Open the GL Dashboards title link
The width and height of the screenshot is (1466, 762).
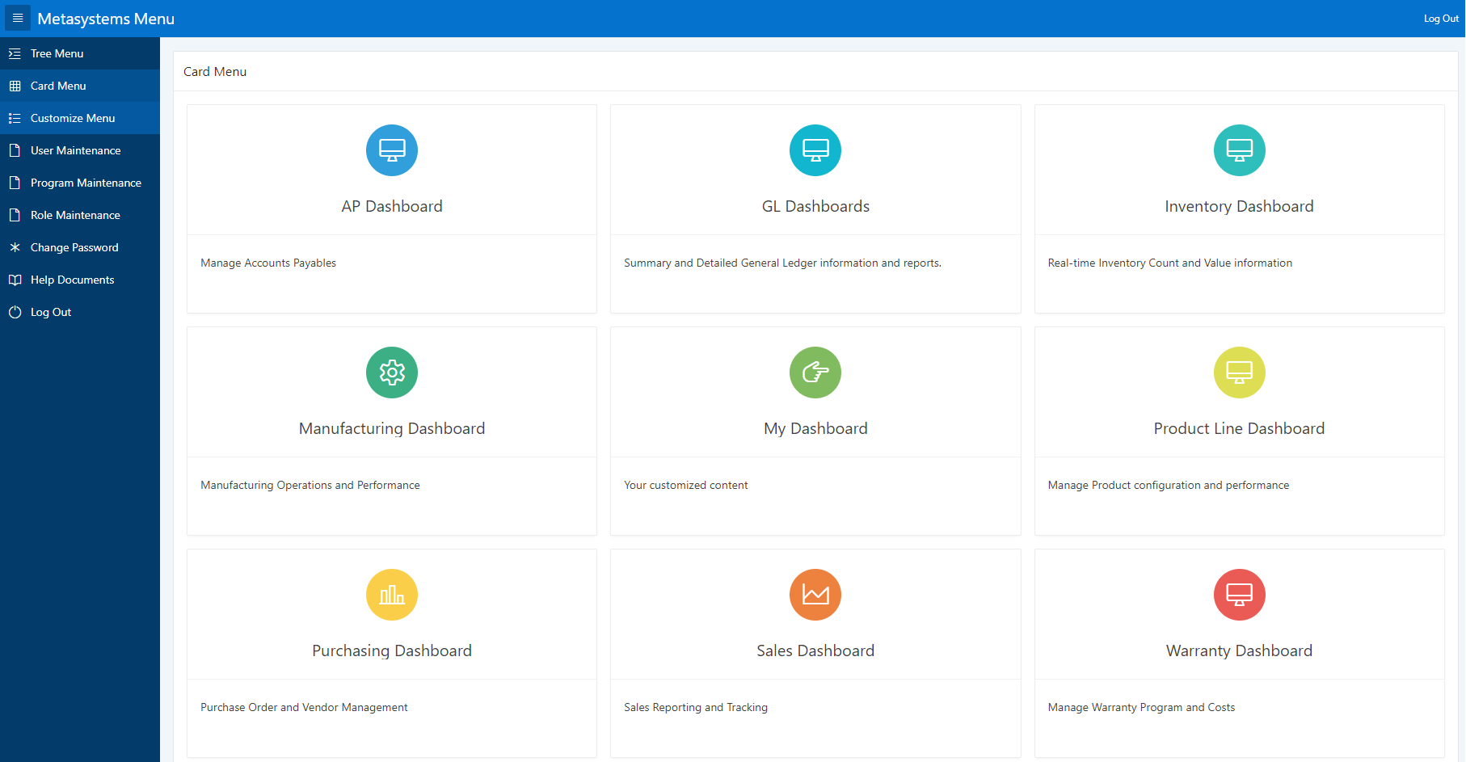pyautogui.click(x=815, y=206)
